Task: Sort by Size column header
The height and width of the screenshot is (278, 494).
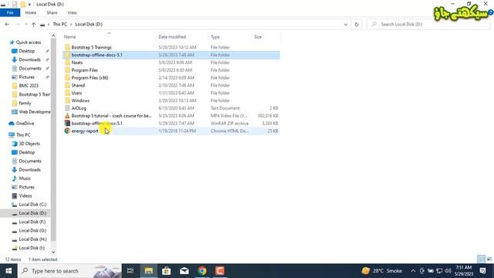Action: point(258,37)
